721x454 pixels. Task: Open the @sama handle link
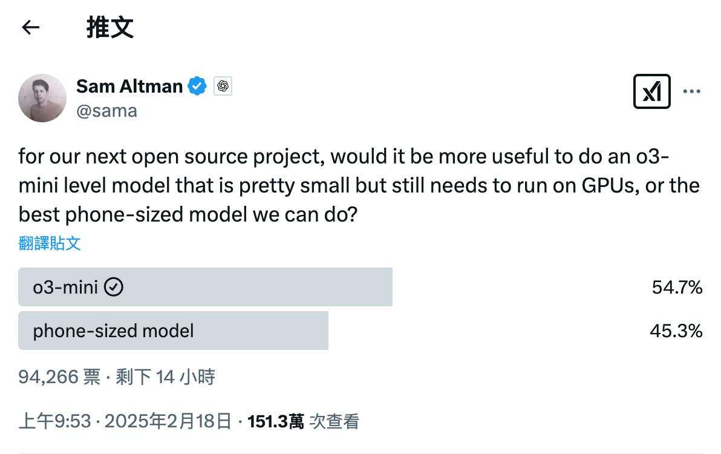click(x=107, y=111)
